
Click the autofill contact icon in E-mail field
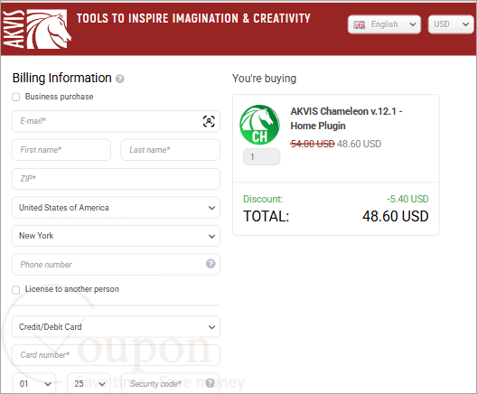(209, 121)
